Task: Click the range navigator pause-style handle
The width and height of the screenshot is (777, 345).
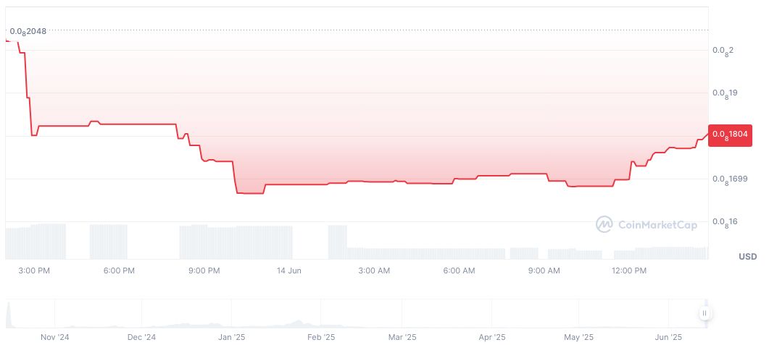Action: (705, 313)
